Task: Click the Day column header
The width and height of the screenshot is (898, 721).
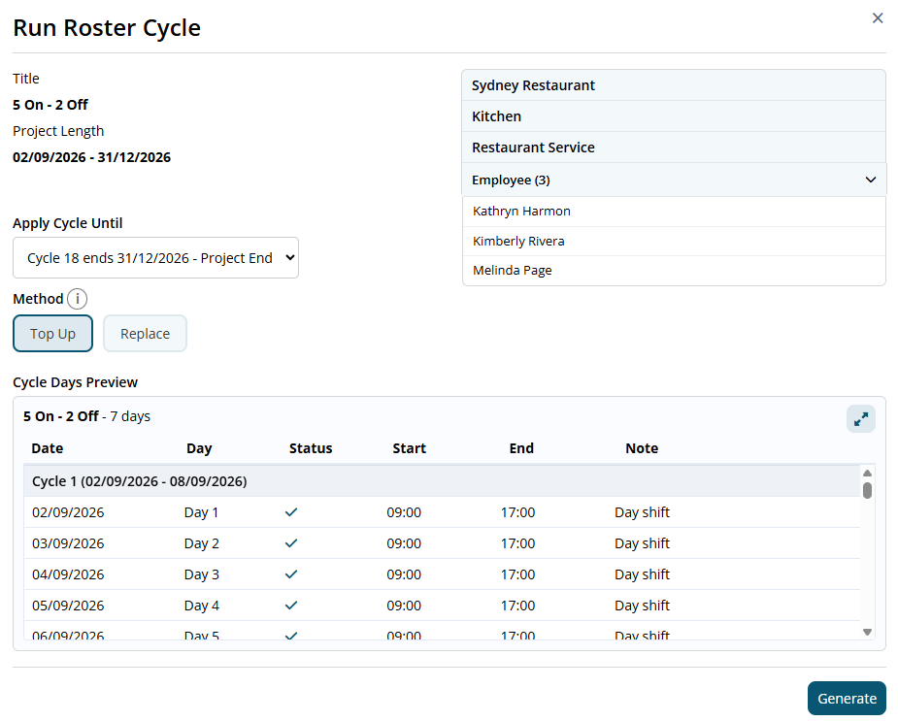Action: point(199,448)
